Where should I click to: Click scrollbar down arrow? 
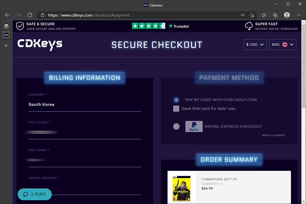click(x=304, y=202)
